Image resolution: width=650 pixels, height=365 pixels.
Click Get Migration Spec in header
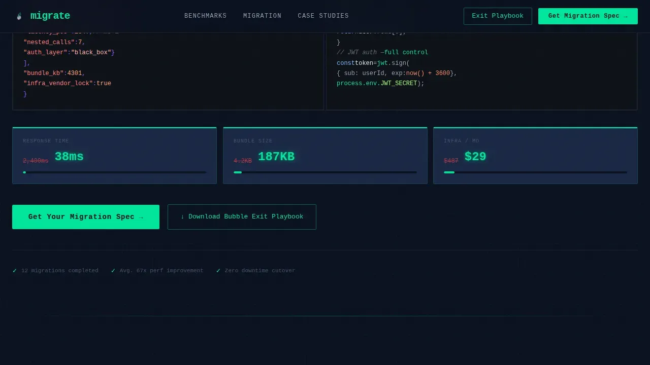[588, 16]
